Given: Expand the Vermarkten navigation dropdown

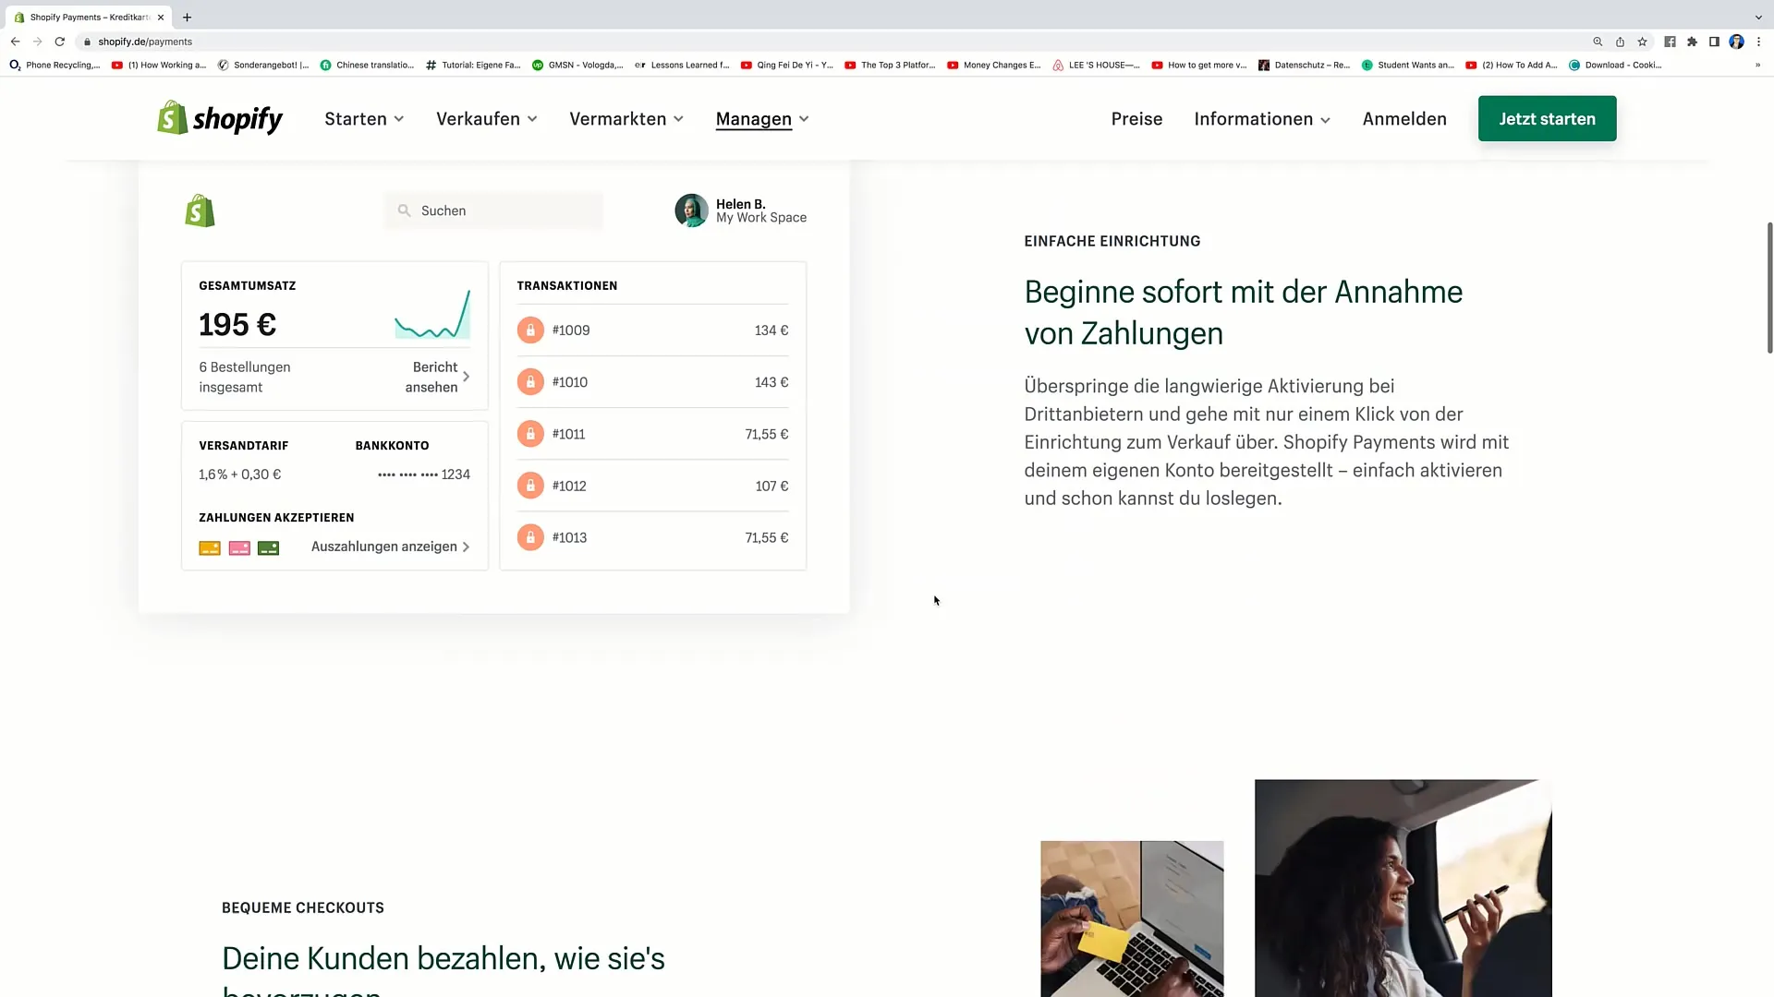Looking at the screenshot, I should point(625,118).
